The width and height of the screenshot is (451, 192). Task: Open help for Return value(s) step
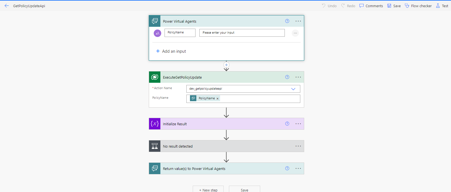(287, 168)
